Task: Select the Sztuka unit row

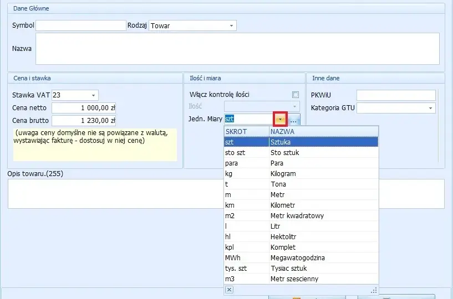Action: coord(301,142)
